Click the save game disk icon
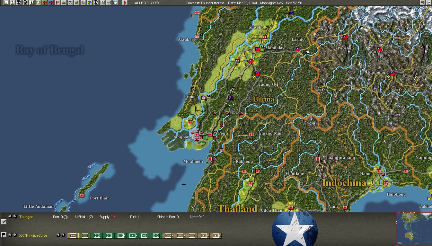 [6, 3]
